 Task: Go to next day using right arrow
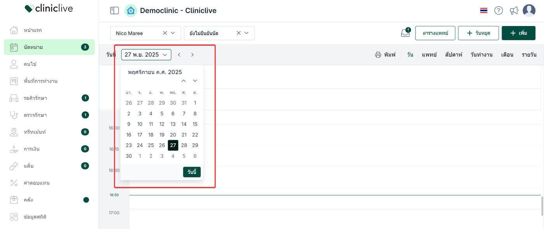192,55
